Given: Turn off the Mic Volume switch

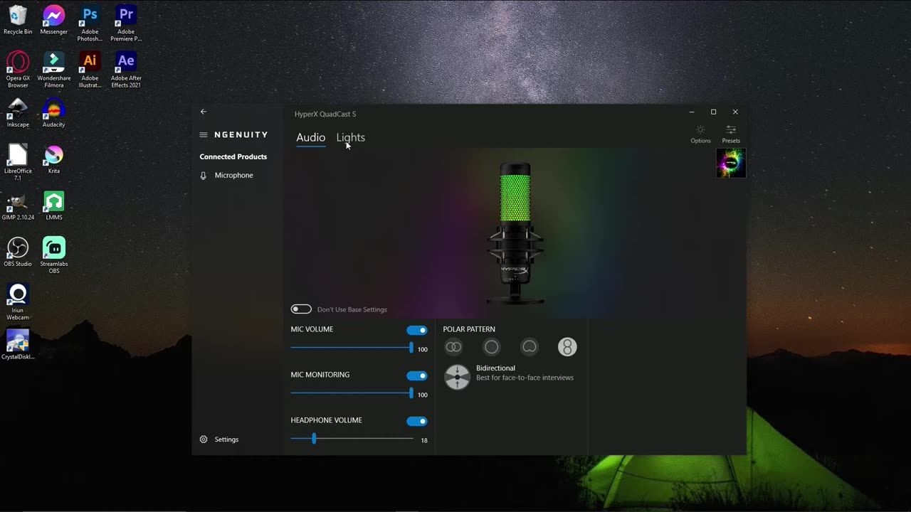Looking at the screenshot, I should 417,330.
